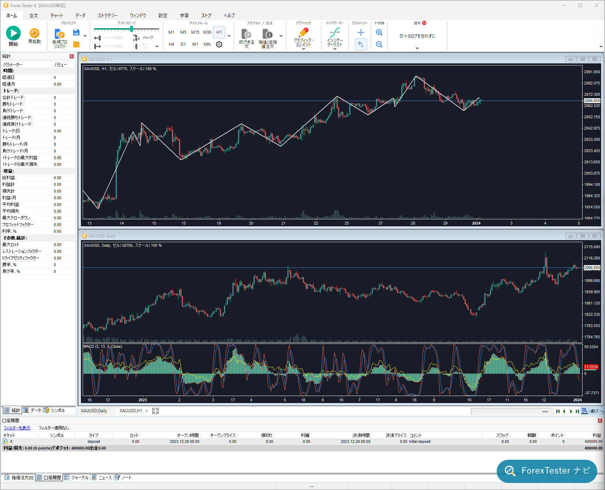
Task: Open the ニュース news tab
Action: pos(102,478)
